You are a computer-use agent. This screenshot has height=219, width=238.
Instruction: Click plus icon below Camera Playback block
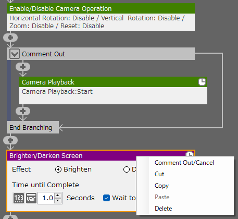23,111
